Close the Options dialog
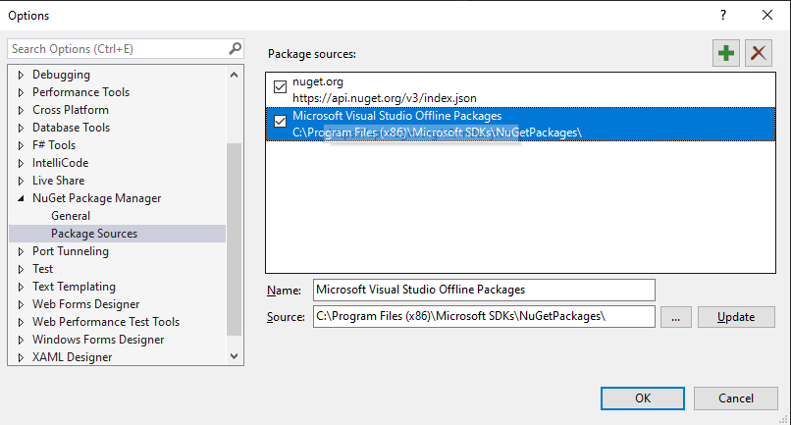This screenshot has width=791, height=425. (x=767, y=15)
